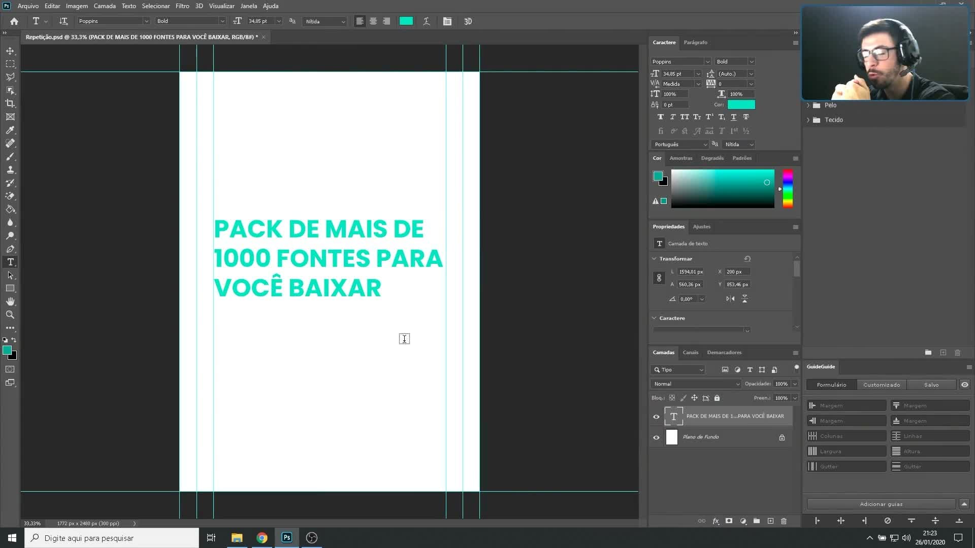Select the Lasso tool
Viewport: 975px width, 548px height.
[x=10, y=77]
